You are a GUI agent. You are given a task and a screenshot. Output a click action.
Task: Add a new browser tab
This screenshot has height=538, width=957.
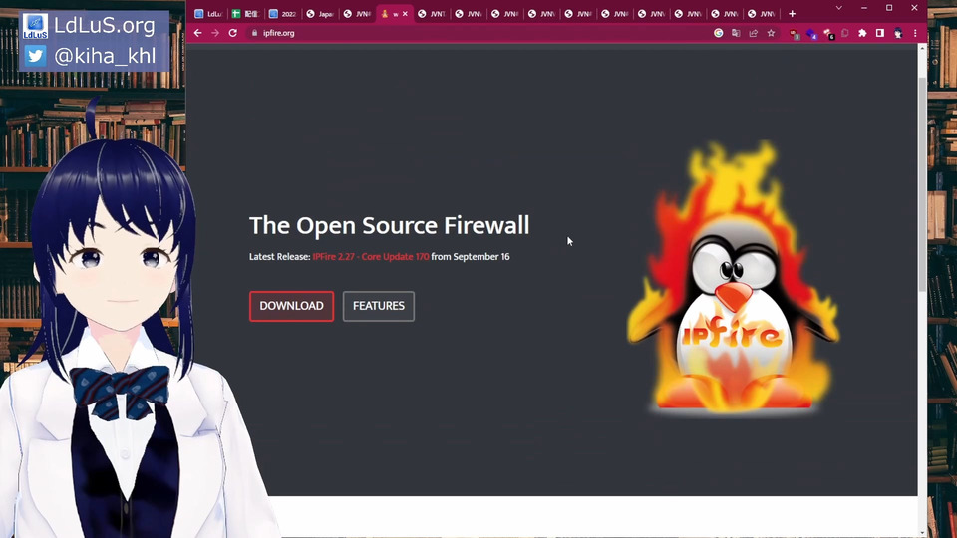[792, 13]
